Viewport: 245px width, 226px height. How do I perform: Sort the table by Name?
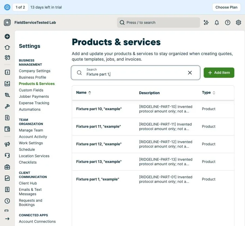pos(83,93)
